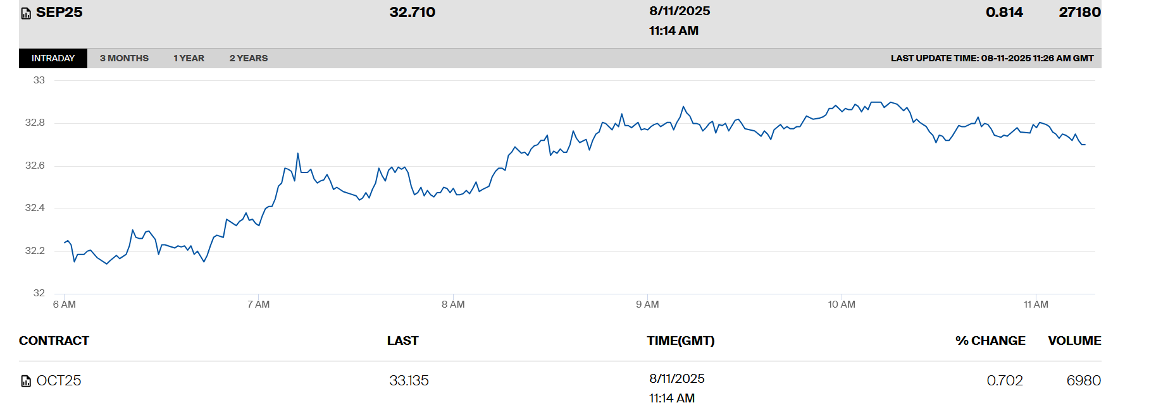Click the LAST column header
This screenshot has width=1156, height=410.
pos(402,341)
